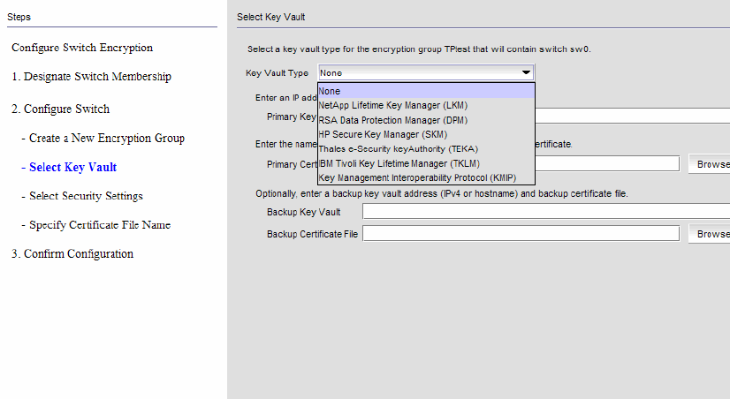Screen dimensions: 730x399
Task: Select None in the key vault list
Action: coord(425,91)
